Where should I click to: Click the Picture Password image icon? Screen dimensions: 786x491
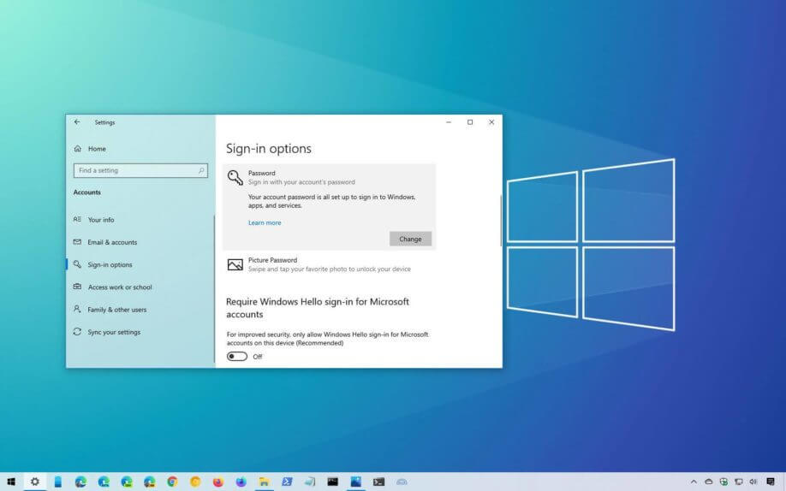235,264
